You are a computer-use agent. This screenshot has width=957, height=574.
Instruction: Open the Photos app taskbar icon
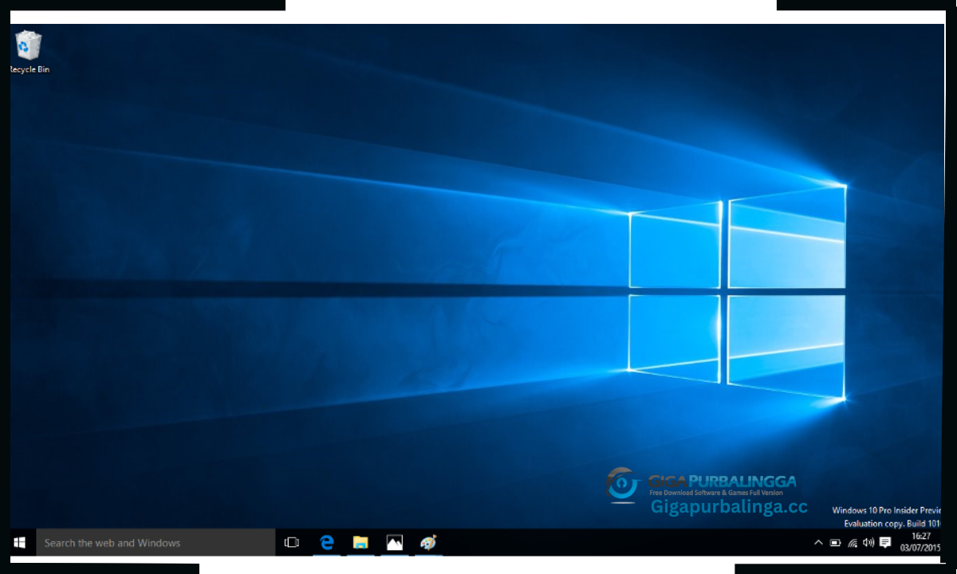pyautogui.click(x=395, y=543)
